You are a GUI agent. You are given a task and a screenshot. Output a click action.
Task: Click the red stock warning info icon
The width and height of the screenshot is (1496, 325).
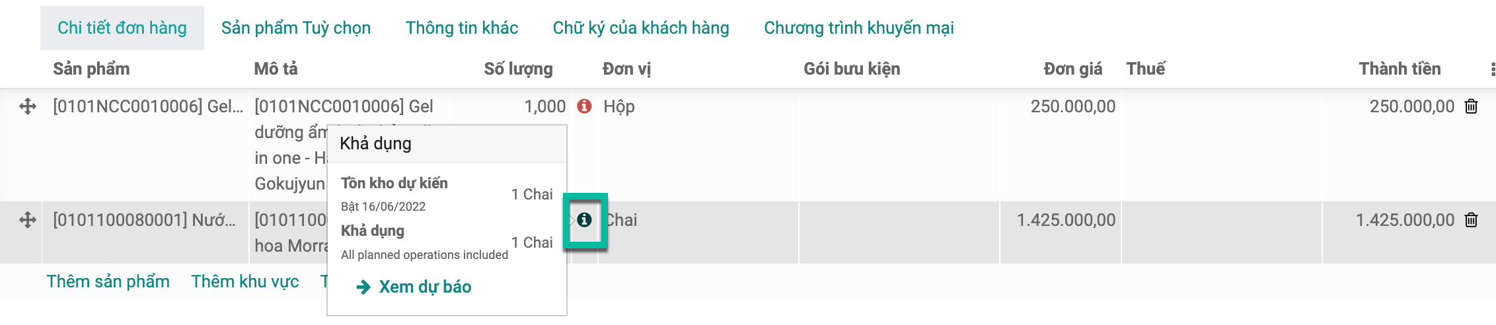(584, 106)
